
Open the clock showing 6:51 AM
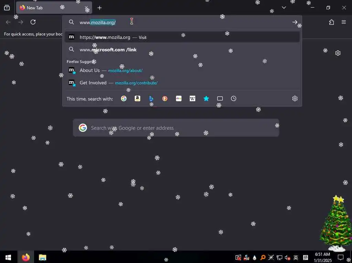coord(322,257)
